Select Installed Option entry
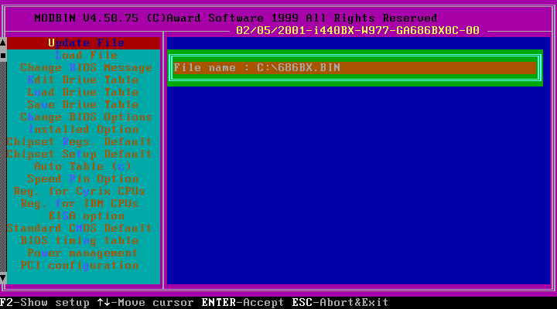This screenshot has width=557, height=309. click(83, 130)
